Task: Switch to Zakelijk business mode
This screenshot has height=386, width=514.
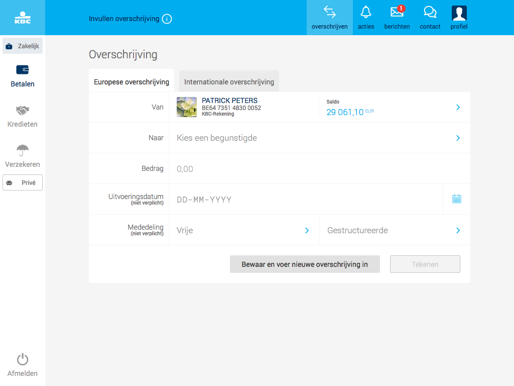Action: pyautogui.click(x=23, y=46)
